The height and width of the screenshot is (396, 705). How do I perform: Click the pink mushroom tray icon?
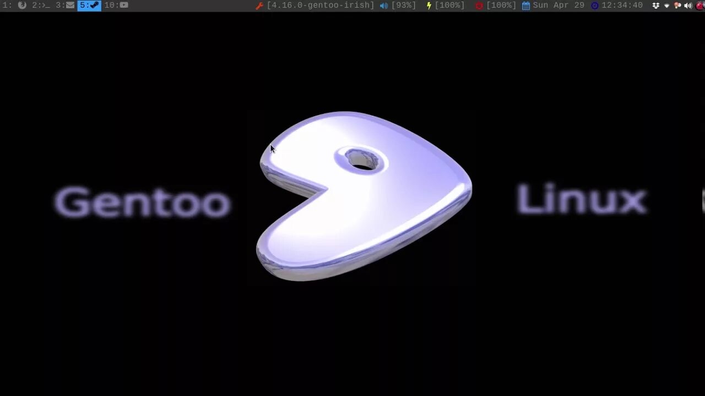[x=677, y=5]
